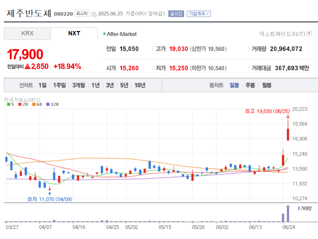Select the NXT tab
318x239 pixels.
(74, 33)
